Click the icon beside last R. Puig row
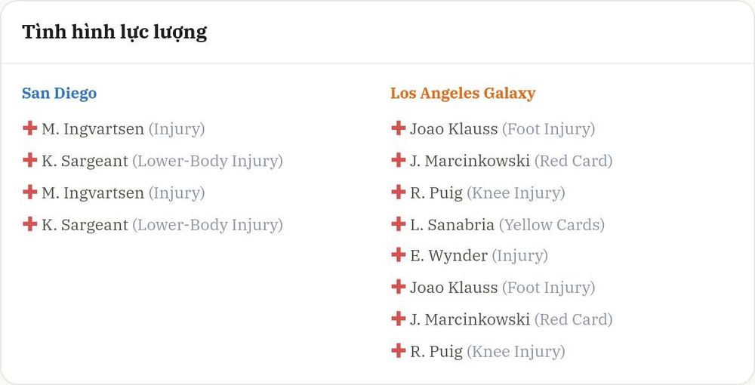The width and height of the screenshot is (755, 385). tap(398, 351)
